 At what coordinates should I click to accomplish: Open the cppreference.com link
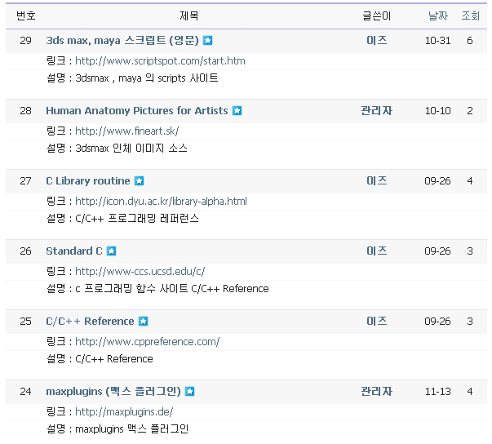pos(147,342)
